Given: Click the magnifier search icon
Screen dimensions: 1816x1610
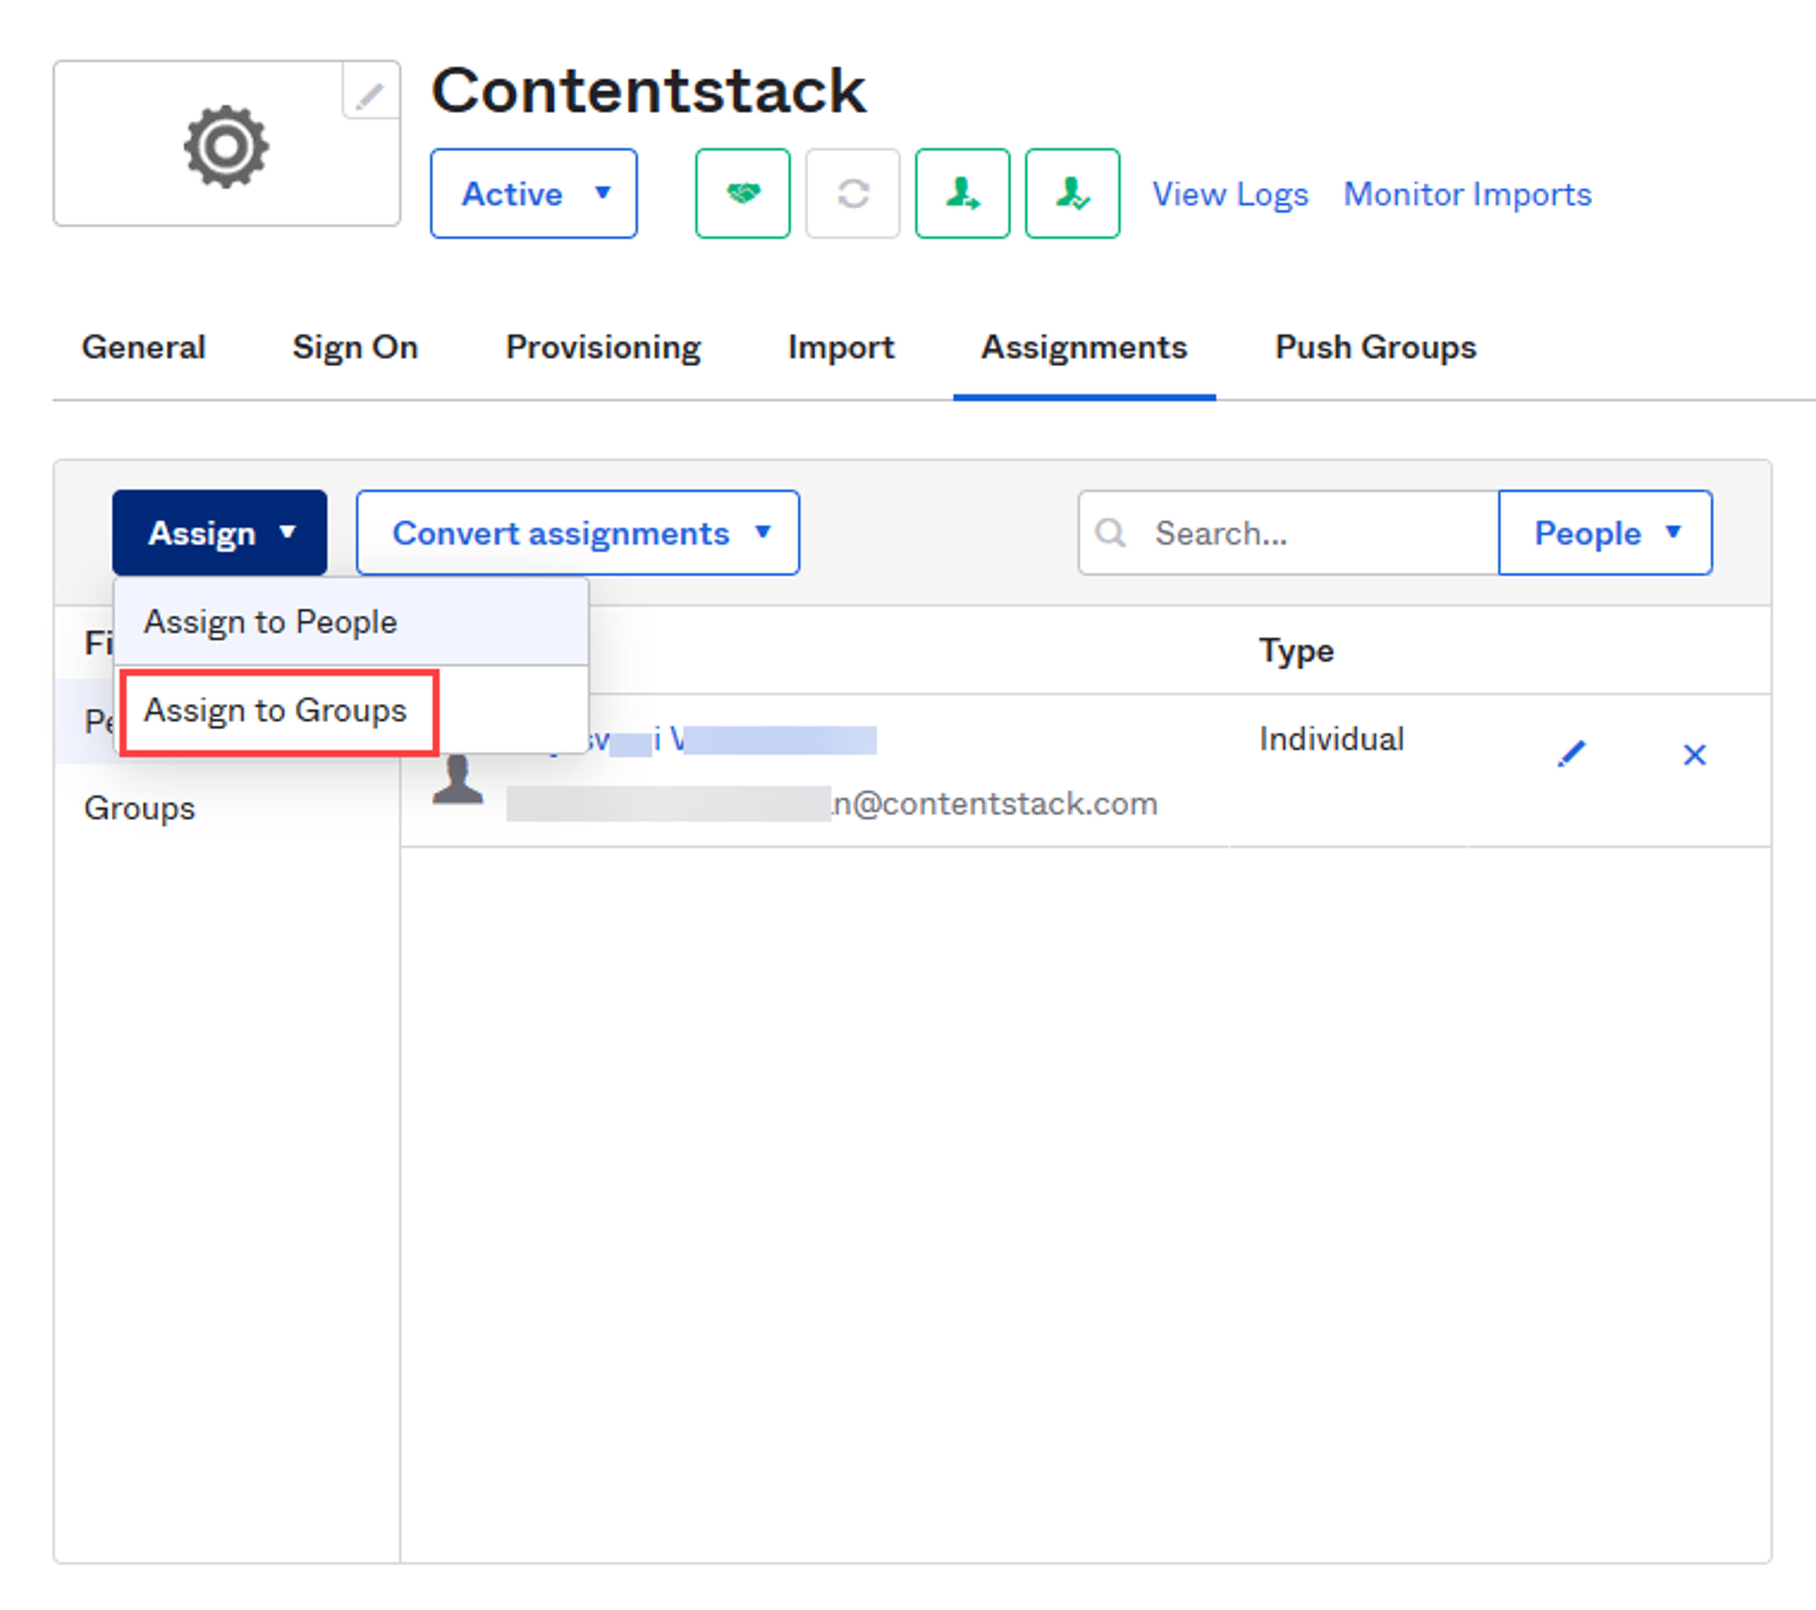Looking at the screenshot, I should coord(1110,533).
